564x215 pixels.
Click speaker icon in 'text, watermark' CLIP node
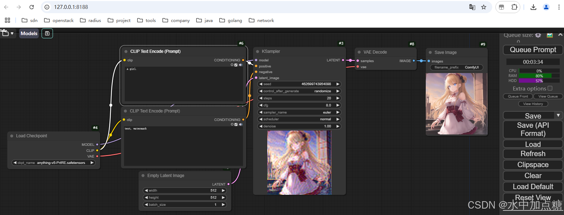coord(241,125)
